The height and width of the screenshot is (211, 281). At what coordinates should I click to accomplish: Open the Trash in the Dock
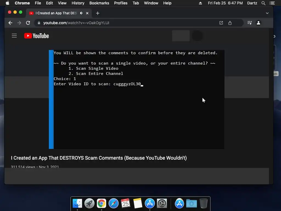[204, 204]
